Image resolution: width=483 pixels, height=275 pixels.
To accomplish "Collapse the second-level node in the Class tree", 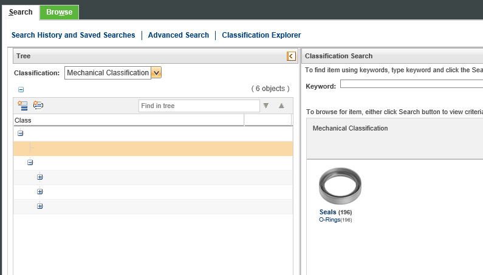I will tap(30, 163).
